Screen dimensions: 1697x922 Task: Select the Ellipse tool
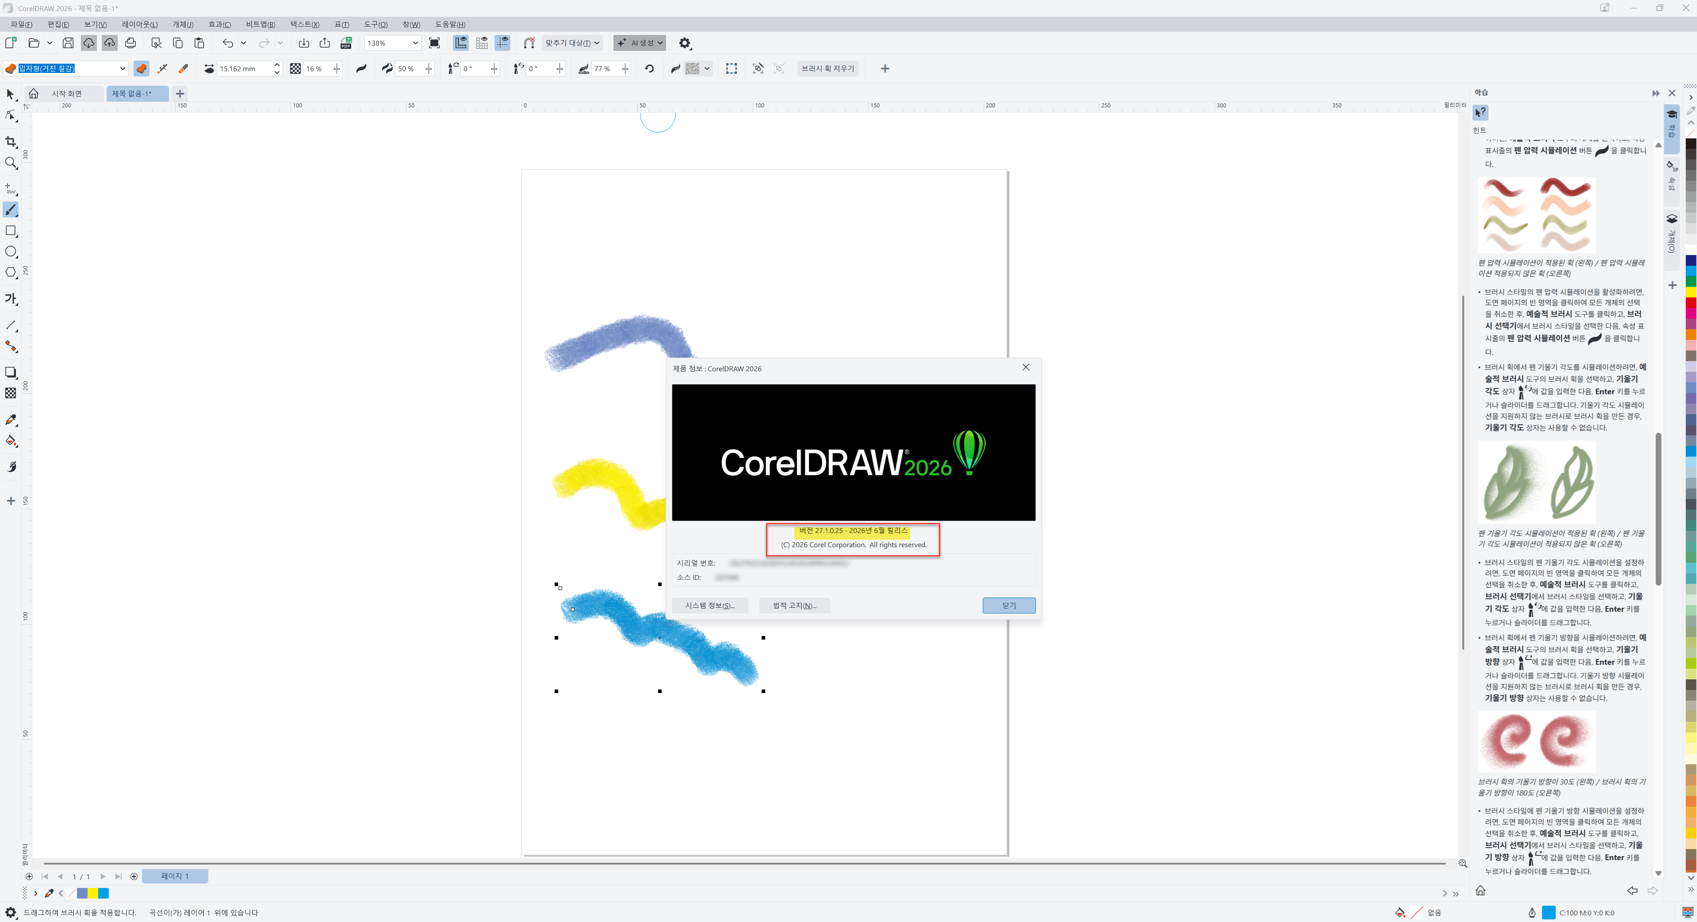pos(11,251)
